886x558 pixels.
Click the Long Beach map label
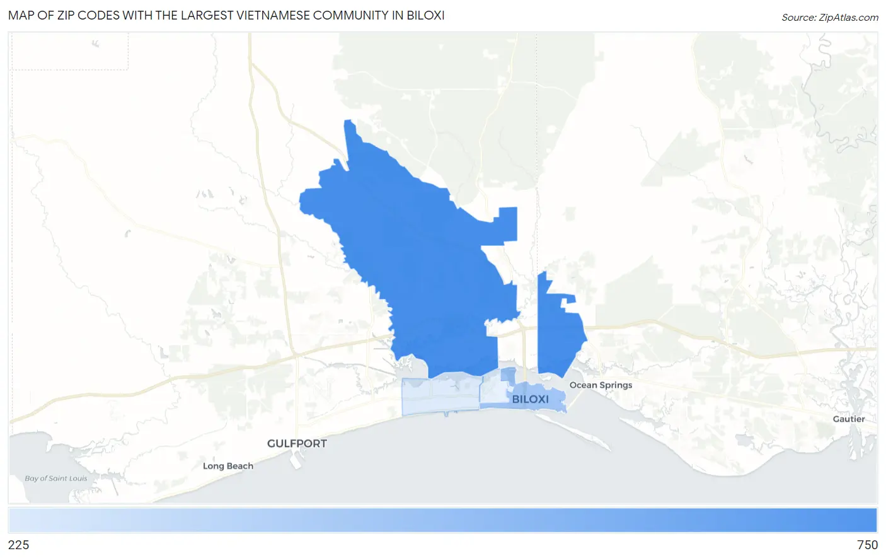point(228,466)
